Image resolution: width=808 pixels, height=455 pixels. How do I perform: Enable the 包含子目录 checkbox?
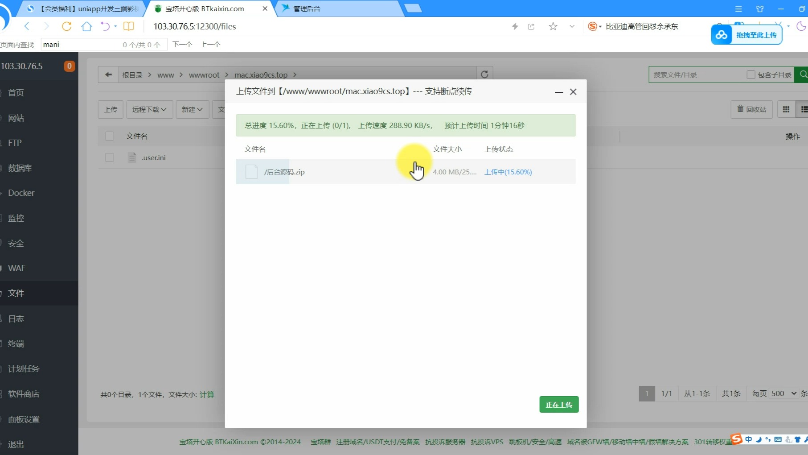pos(751,74)
